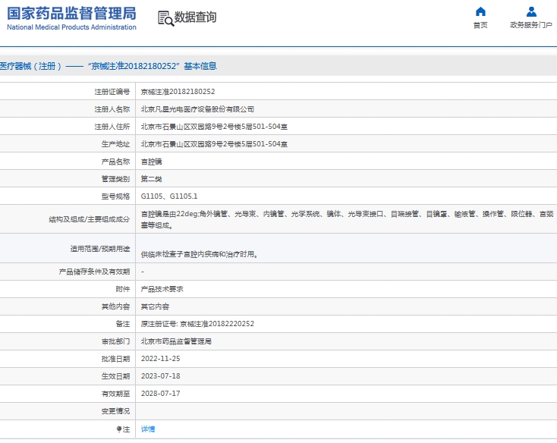Open the 详情 details link

[x=148, y=429]
